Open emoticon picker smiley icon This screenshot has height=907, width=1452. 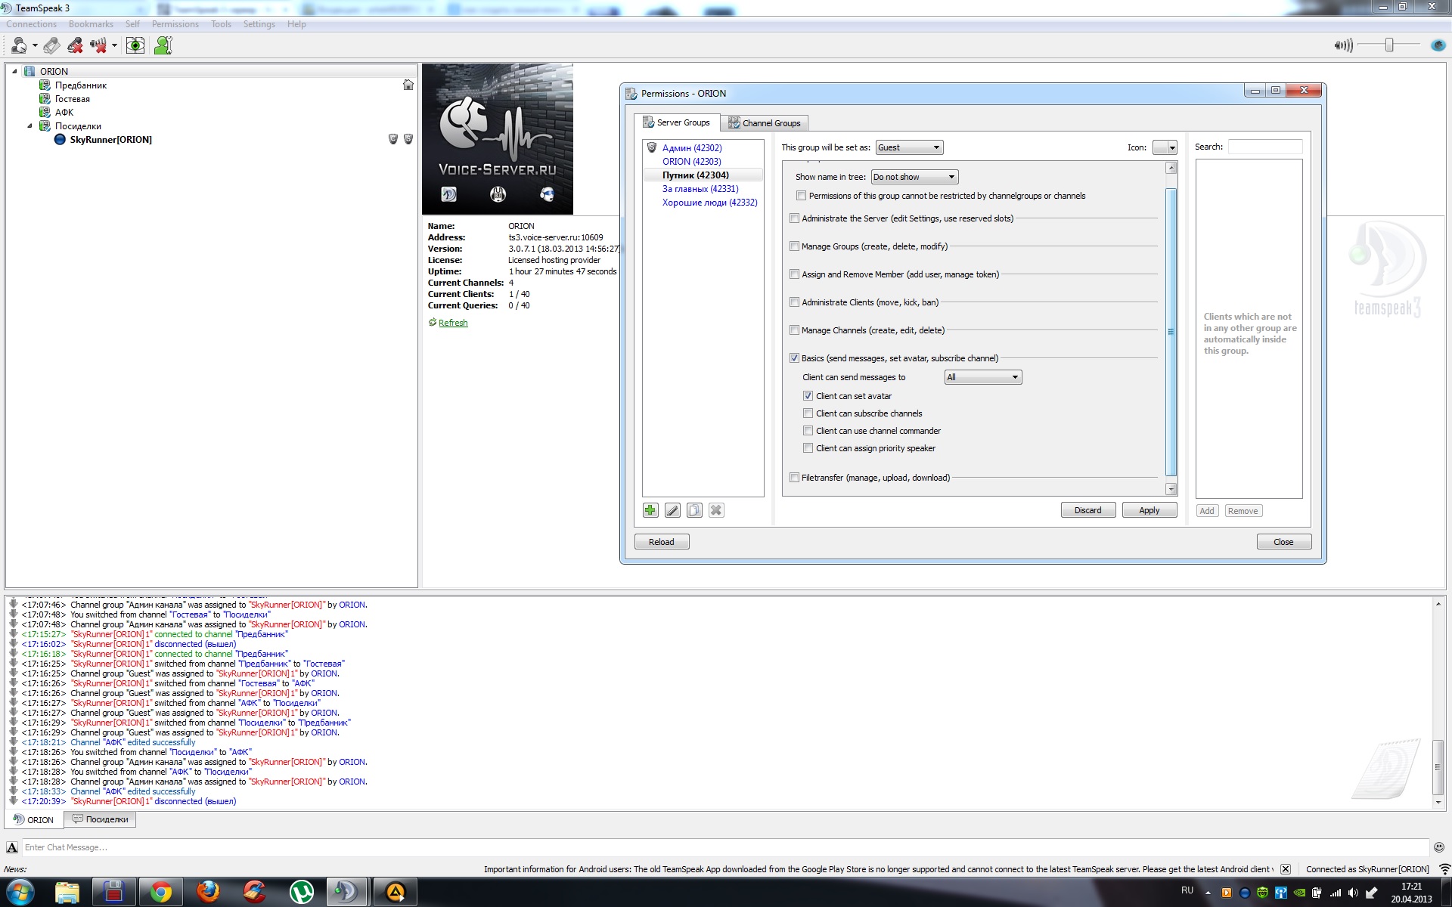coord(1438,847)
